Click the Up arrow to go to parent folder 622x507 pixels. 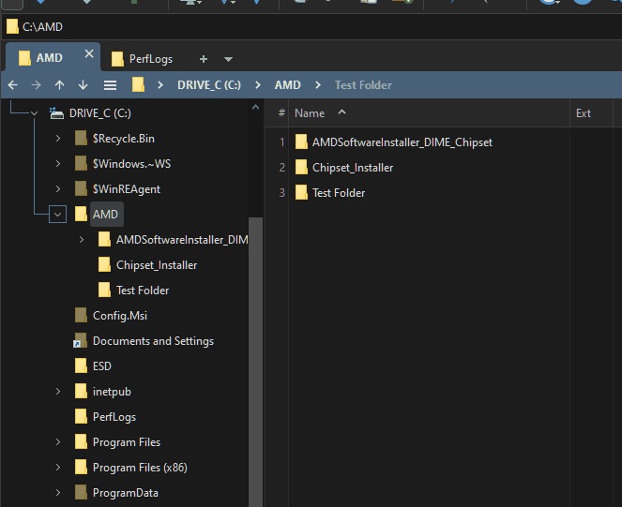point(60,85)
